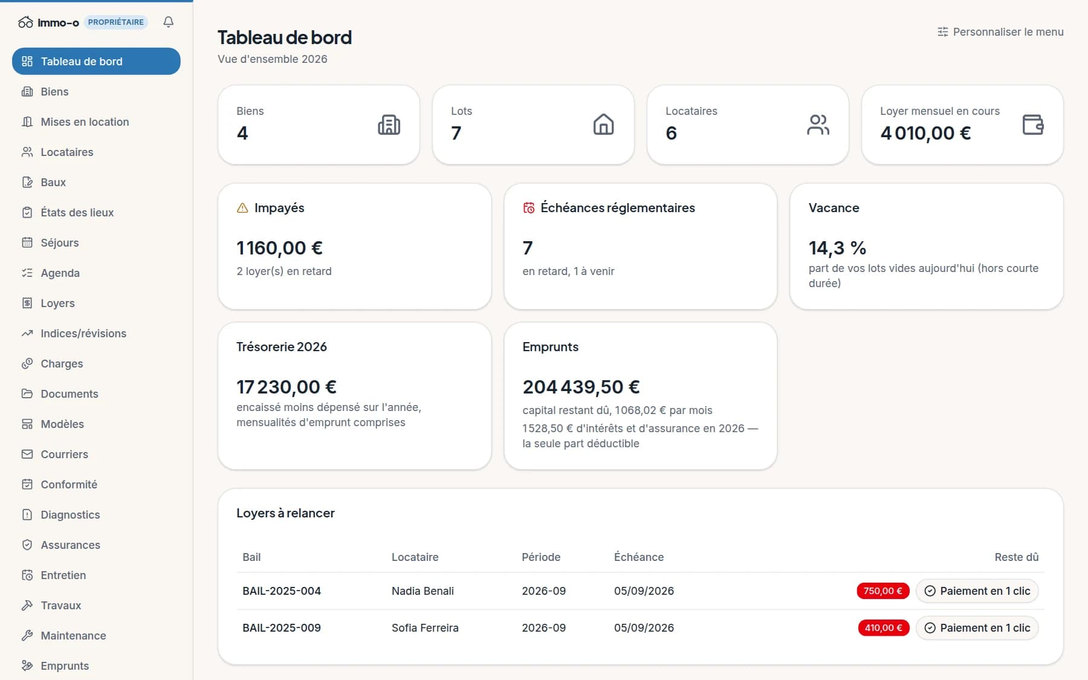Click the 410,00 € red badge
The image size is (1088, 680).
click(x=884, y=628)
